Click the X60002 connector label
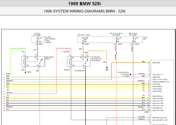 point(147,112)
